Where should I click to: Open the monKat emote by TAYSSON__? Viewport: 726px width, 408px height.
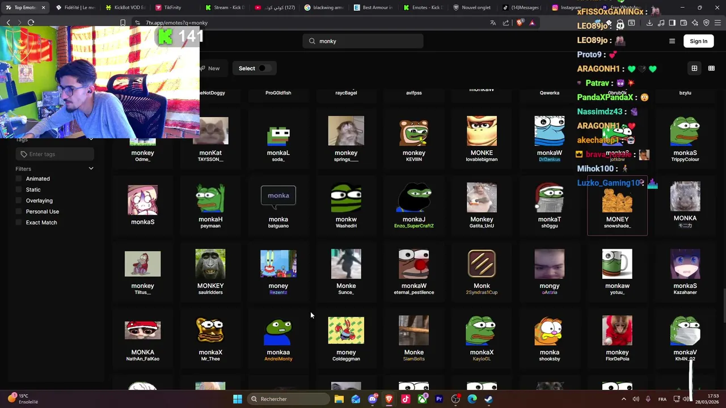pos(210,139)
